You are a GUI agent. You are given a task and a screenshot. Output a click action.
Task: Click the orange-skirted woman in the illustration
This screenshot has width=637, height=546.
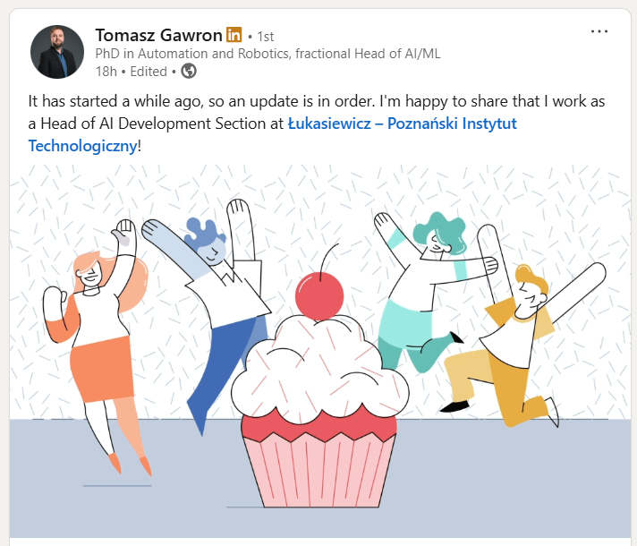(97, 346)
